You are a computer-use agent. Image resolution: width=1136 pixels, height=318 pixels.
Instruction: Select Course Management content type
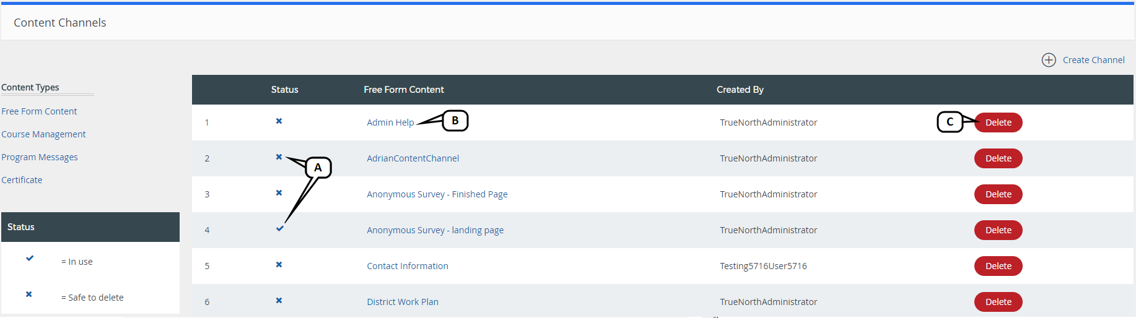coord(43,134)
